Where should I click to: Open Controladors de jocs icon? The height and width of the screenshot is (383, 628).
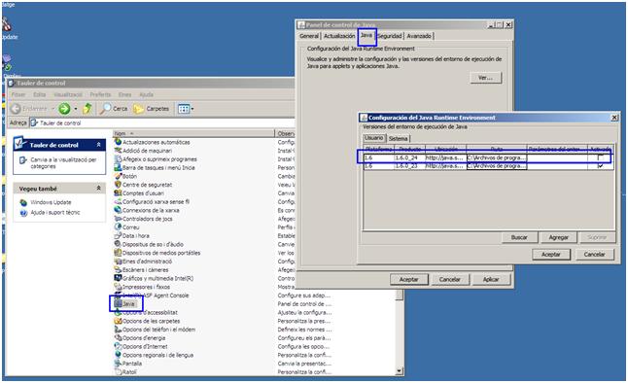click(118, 219)
